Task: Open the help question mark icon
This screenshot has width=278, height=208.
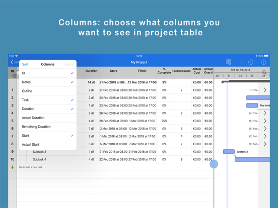Action: pos(263,62)
